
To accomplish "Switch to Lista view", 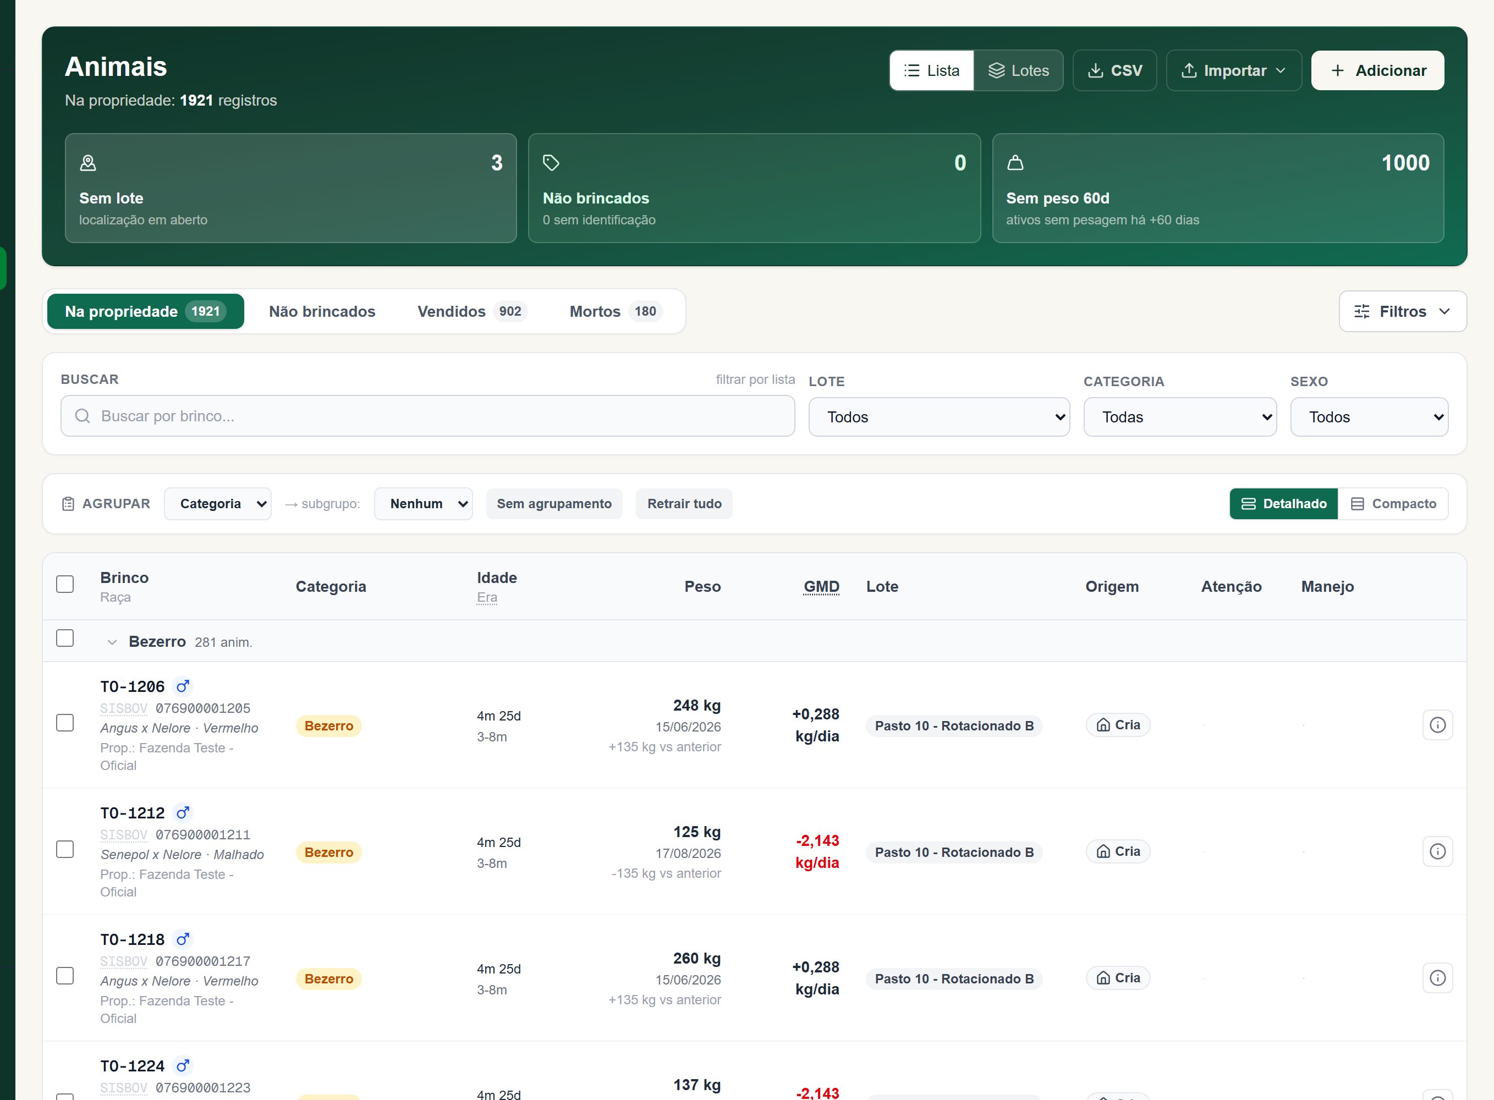I will [x=931, y=70].
